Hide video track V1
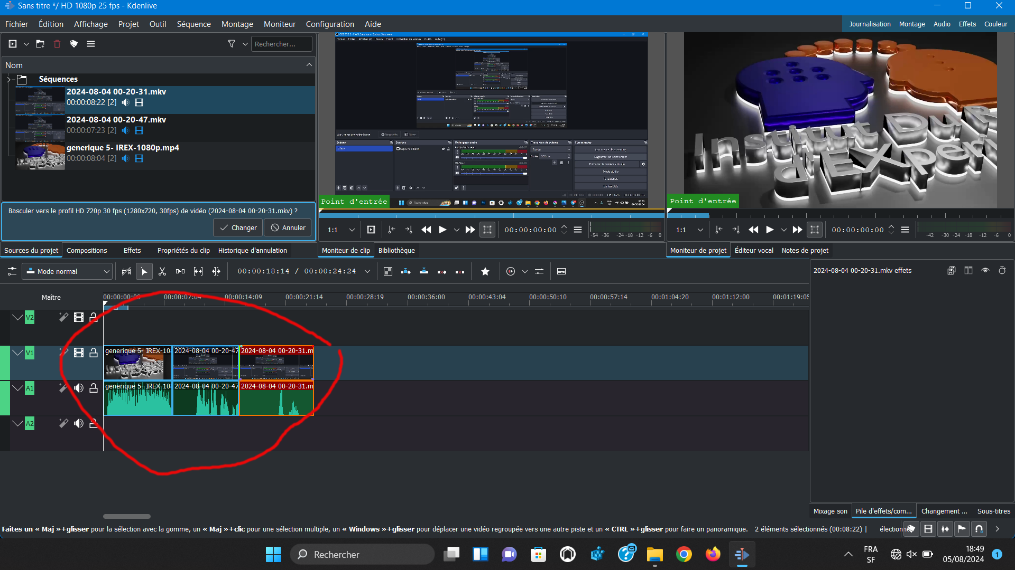Screen dimensions: 1015x570 [x=79, y=353]
